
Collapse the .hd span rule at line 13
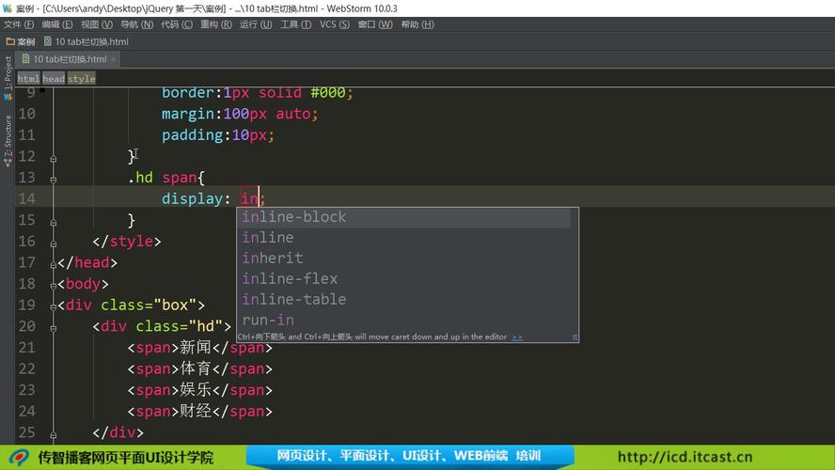click(x=54, y=180)
